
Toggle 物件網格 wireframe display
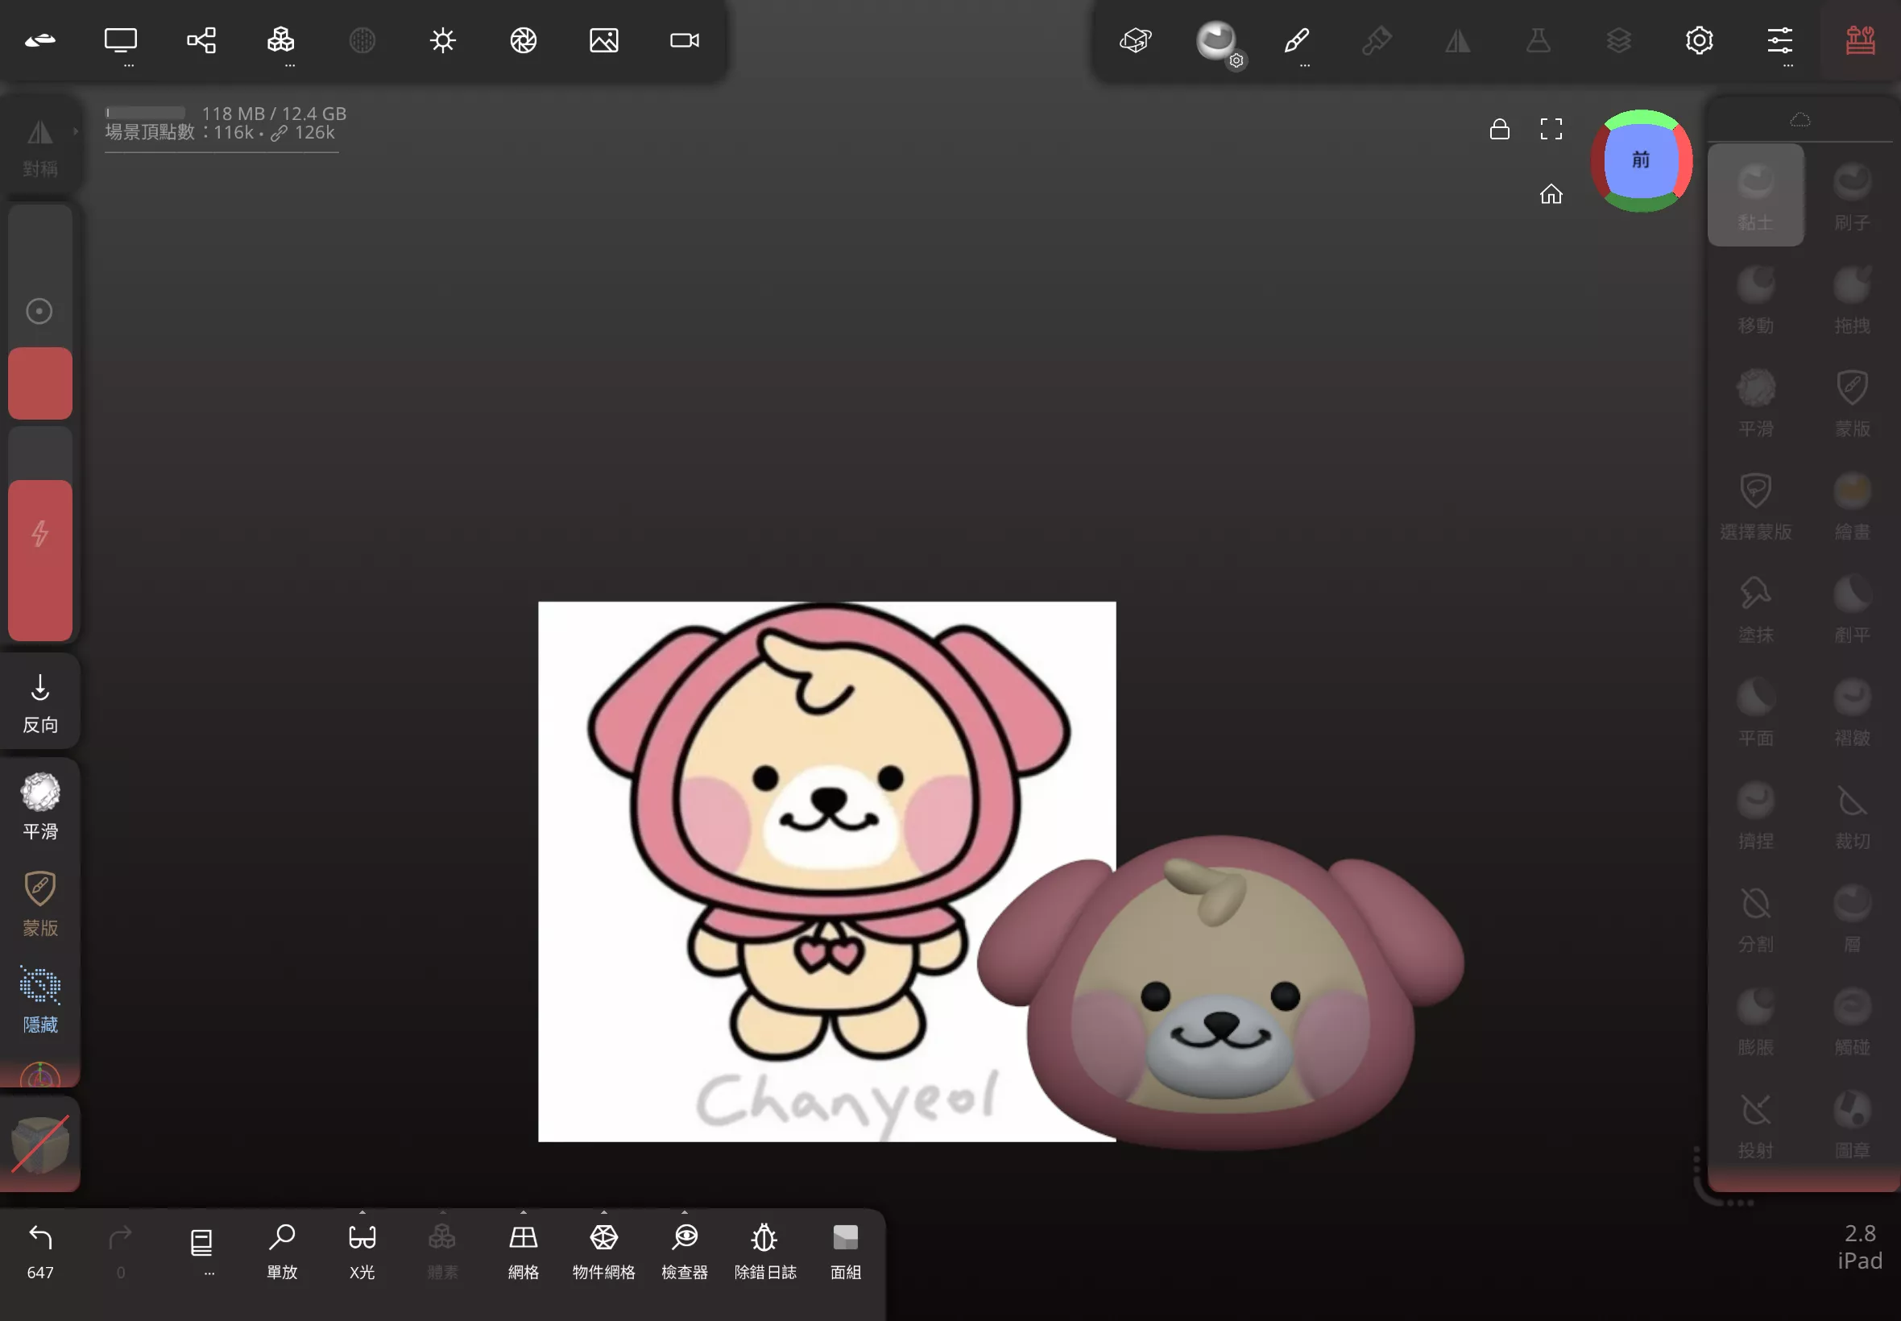tap(604, 1251)
